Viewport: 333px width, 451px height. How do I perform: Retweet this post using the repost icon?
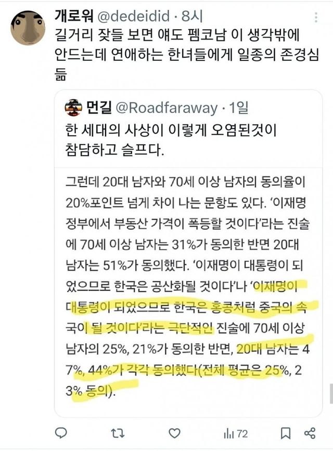tap(118, 433)
